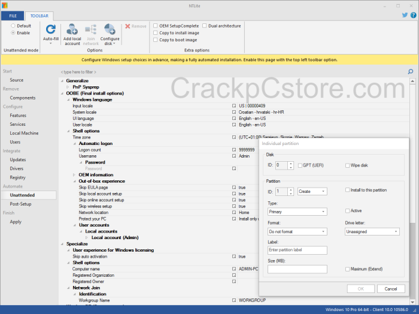Open the Twitter bird icon
The image size is (419, 314).
[405, 15]
